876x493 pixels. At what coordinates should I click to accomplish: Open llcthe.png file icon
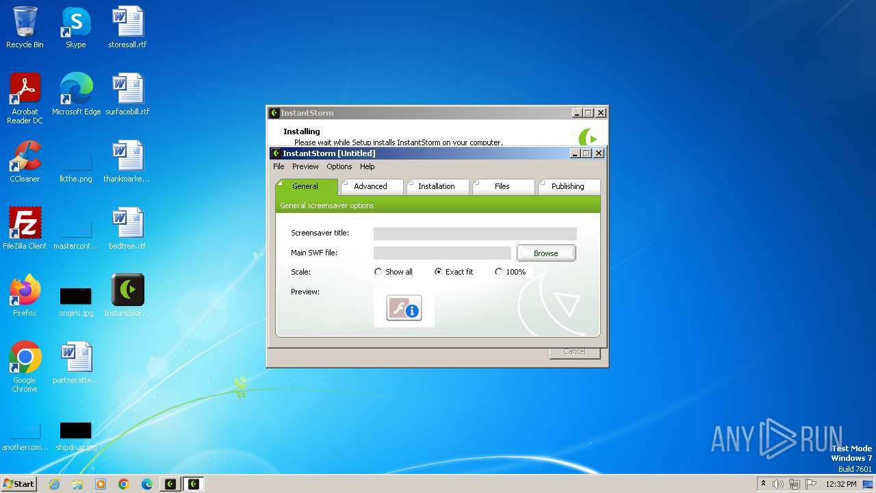[75, 164]
